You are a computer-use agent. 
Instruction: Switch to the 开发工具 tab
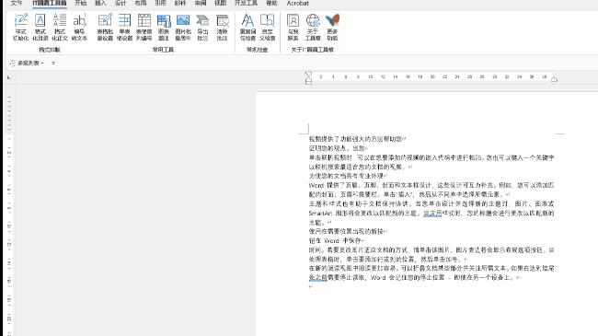tap(246, 3)
